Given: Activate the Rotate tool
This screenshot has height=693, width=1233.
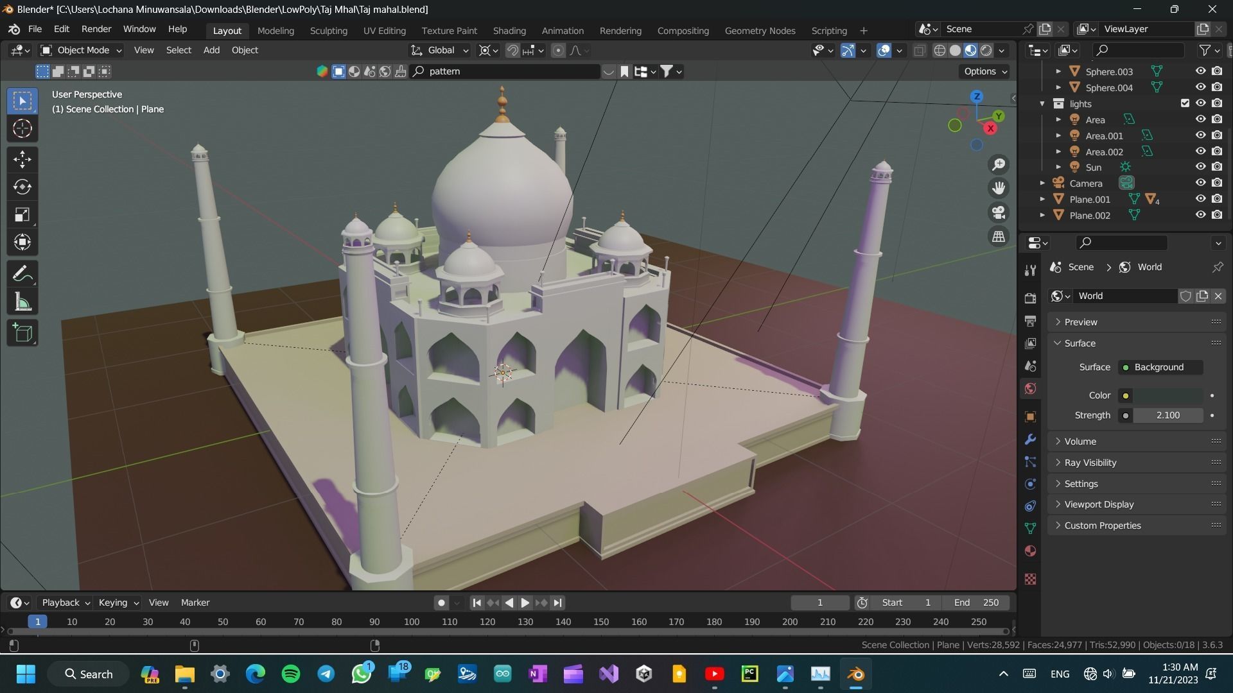Looking at the screenshot, I should pyautogui.click(x=22, y=187).
